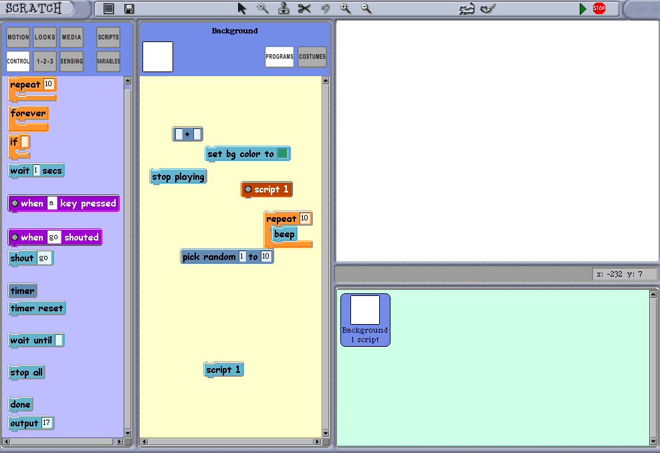Click the green start arrow
Image resolution: width=660 pixels, height=453 pixels.
tap(582, 9)
